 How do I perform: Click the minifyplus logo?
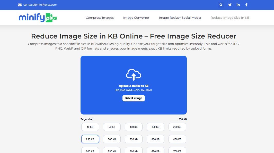[38, 17]
